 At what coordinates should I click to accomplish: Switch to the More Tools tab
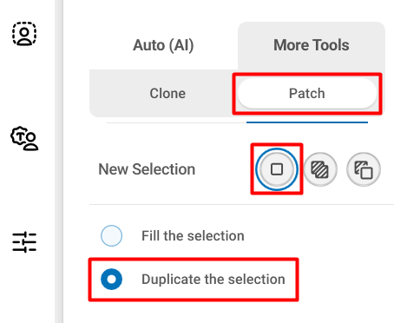[312, 45]
